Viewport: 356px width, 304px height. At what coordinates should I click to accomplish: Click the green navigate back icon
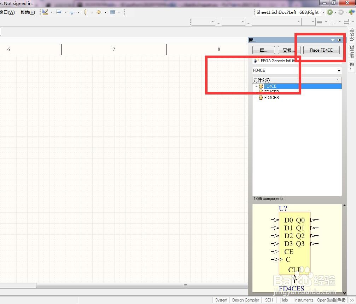tap(330, 12)
